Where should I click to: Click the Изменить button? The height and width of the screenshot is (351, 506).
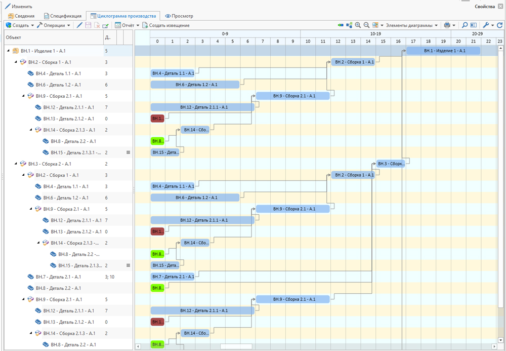coord(19,7)
